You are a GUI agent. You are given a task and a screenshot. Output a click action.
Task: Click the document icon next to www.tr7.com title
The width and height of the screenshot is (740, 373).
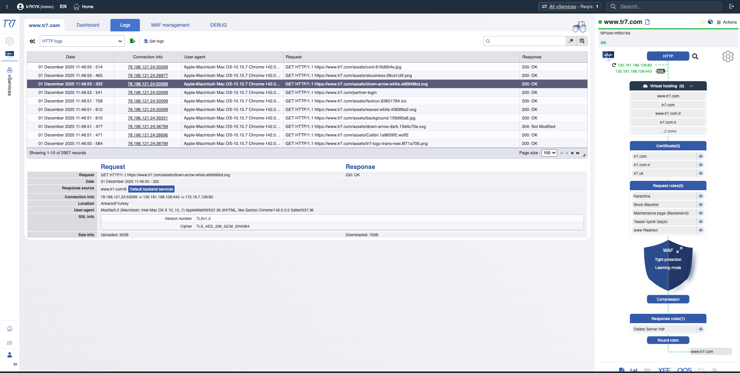click(x=648, y=22)
